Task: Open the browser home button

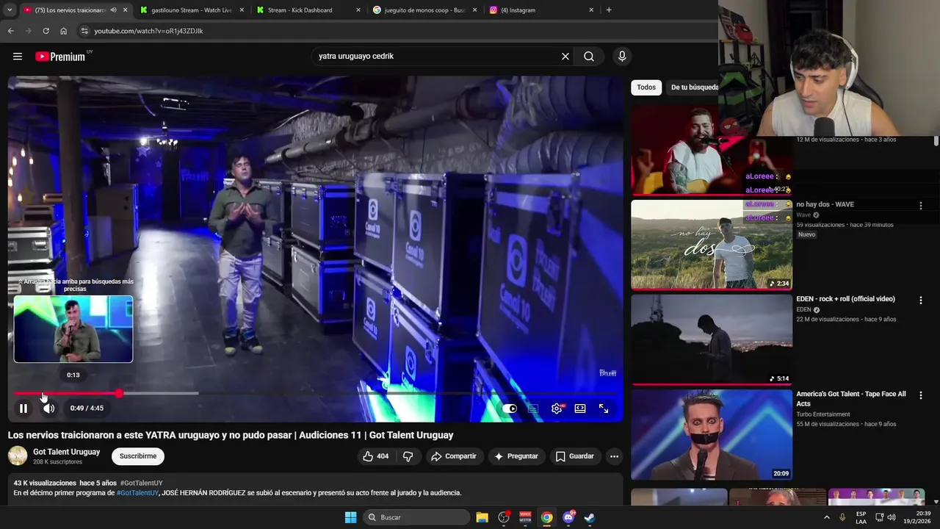Action: pos(63,31)
